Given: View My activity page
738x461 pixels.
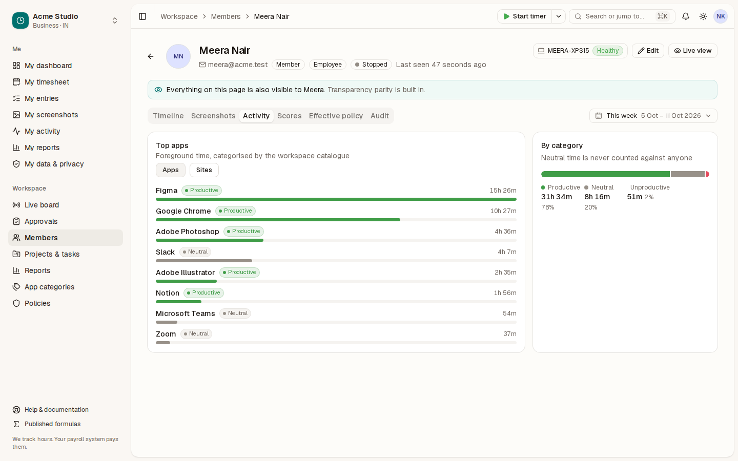Looking at the screenshot, I should click(x=66, y=131).
